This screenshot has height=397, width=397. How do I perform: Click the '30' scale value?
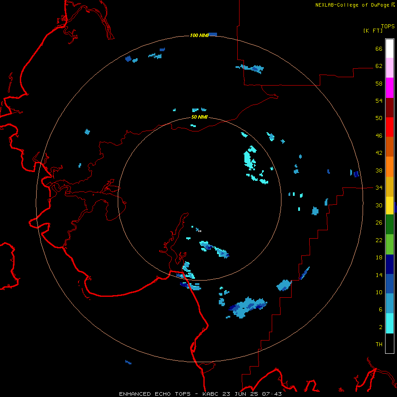379,205
